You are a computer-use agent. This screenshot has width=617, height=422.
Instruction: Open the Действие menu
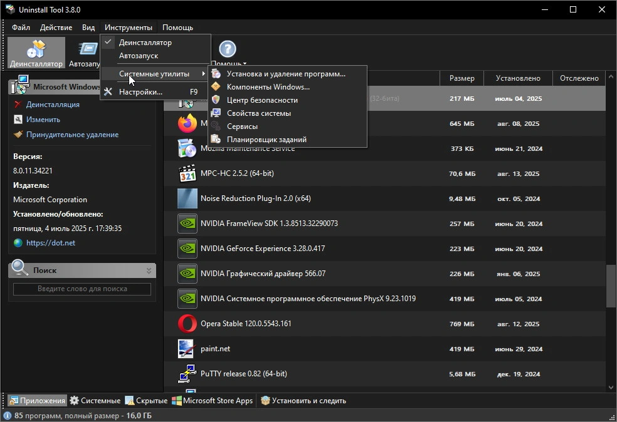[x=56, y=28]
